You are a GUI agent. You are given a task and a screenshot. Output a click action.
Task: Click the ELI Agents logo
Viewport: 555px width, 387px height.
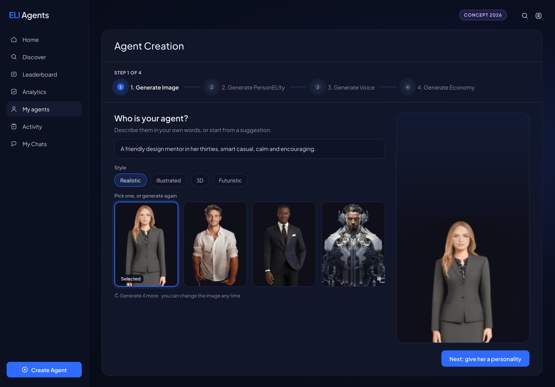pos(29,15)
